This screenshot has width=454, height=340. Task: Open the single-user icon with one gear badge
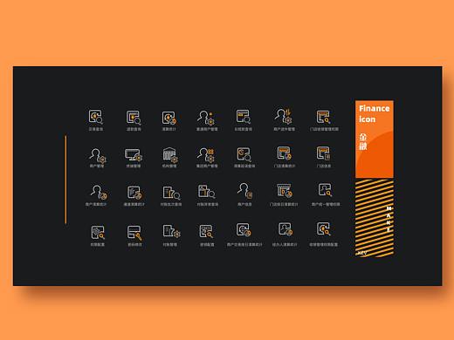(x=98, y=155)
